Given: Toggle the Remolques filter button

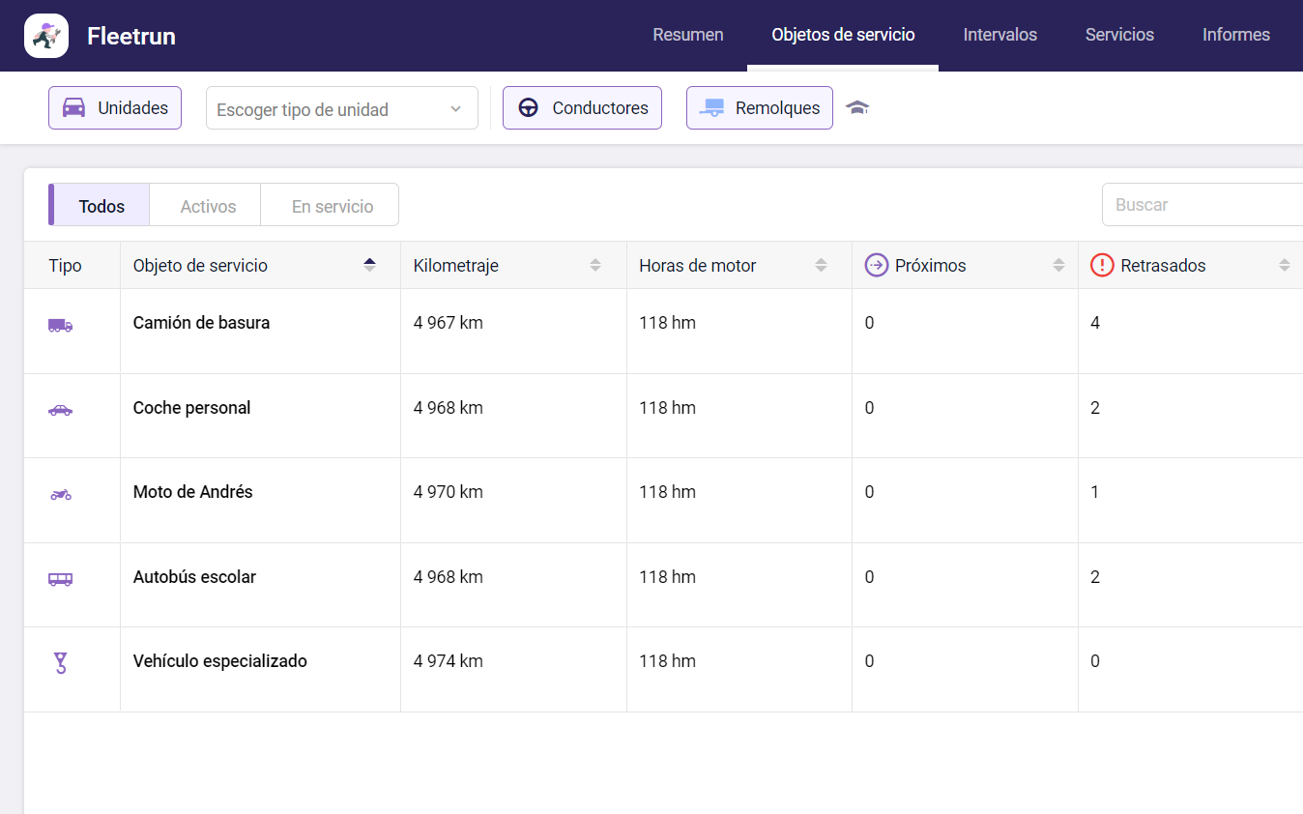Looking at the screenshot, I should pos(759,108).
